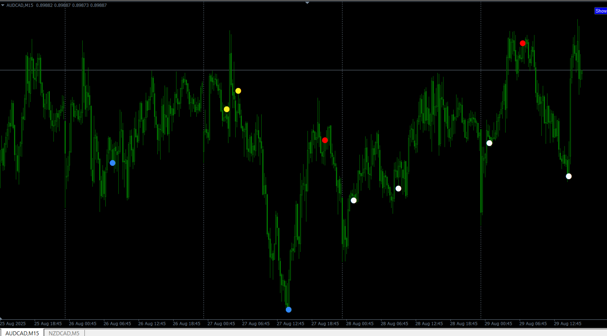
Task: Click the 26 Aug 00:45 time axis label
Action: tap(83, 324)
